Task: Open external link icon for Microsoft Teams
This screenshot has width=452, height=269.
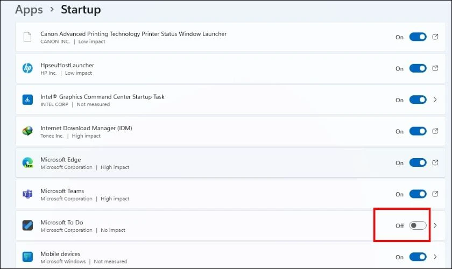Action: (435, 194)
